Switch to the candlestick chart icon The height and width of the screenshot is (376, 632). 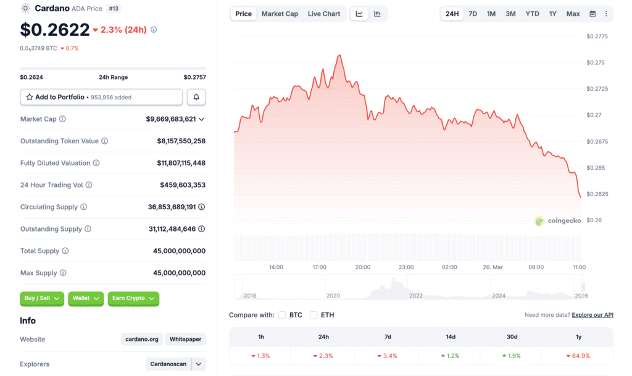[376, 14]
